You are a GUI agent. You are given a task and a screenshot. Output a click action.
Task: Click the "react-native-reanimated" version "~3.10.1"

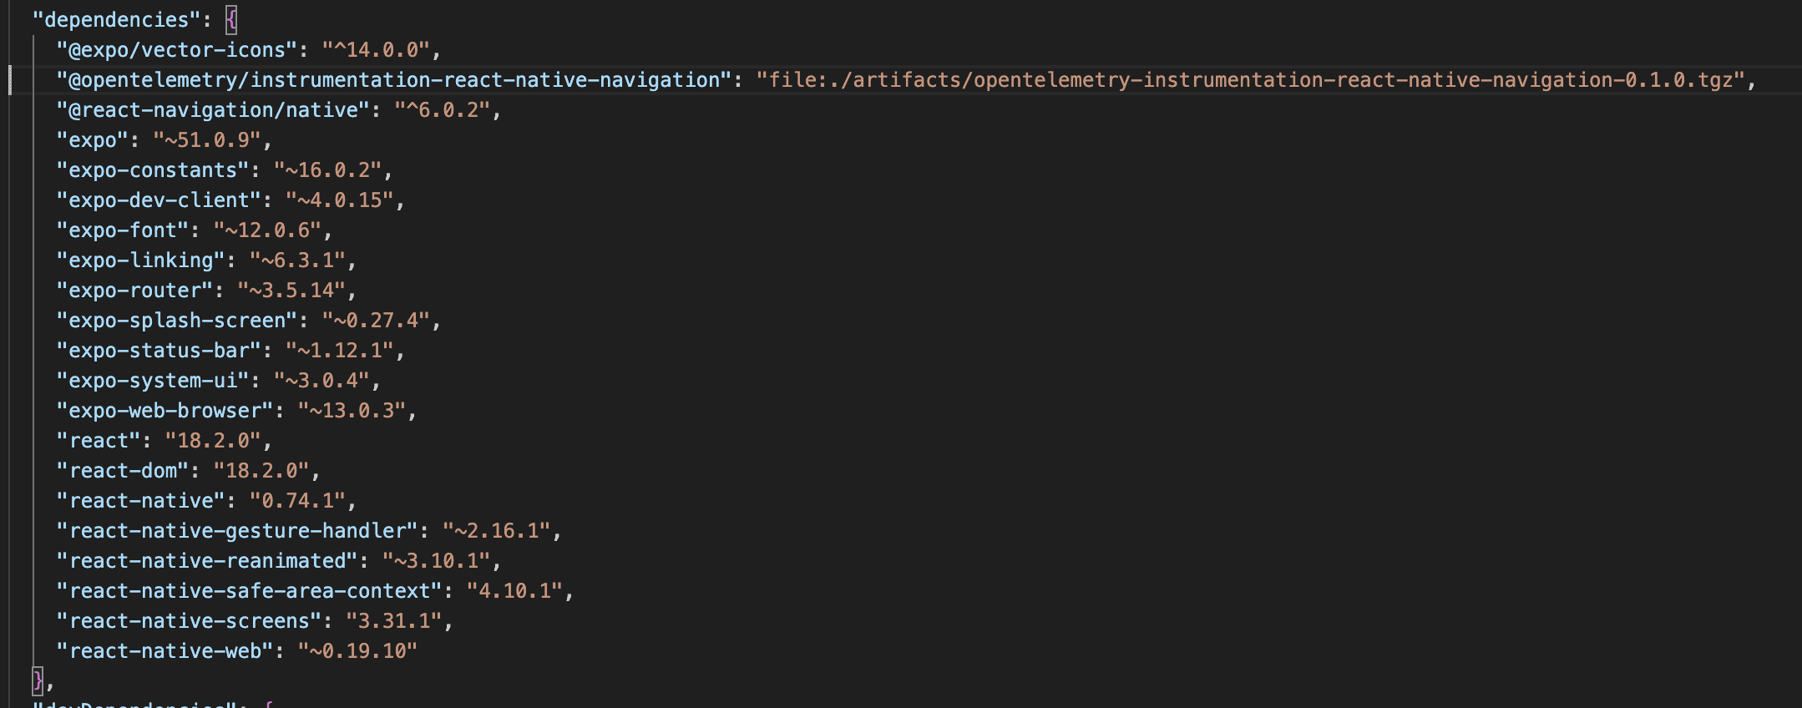point(436,561)
